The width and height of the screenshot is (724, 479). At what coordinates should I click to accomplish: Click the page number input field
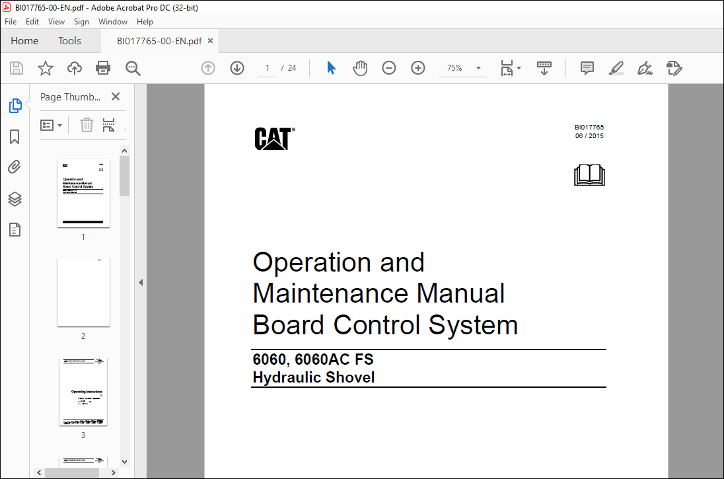[x=268, y=68]
